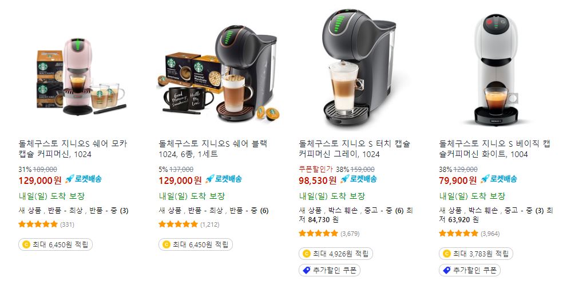Click the 추가할인 쿠폰 button under grey machine
The width and height of the screenshot is (563, 293).
coord(329,270)
